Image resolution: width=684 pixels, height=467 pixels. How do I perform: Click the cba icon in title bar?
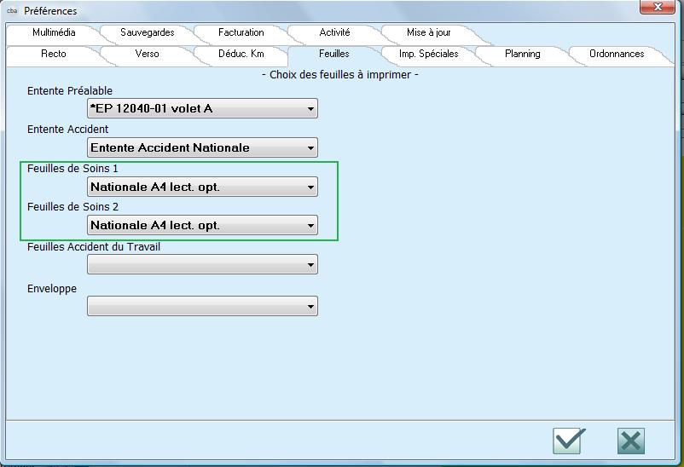click(12, 11)
